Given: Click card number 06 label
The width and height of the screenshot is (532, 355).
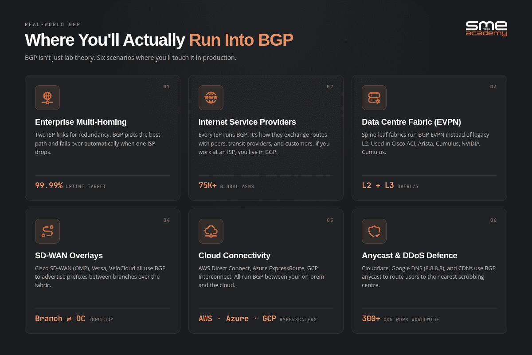Looking at the screenshot, I should pyautogui.click(x=493, y=220).
